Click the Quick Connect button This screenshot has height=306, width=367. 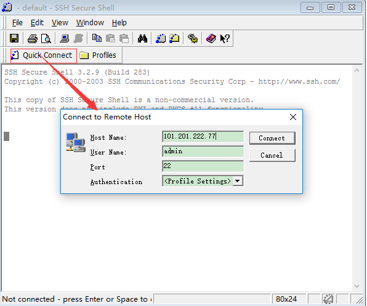pos(44,55)
